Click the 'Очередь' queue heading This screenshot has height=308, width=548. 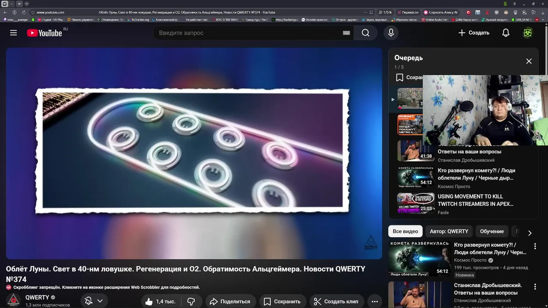408,58
